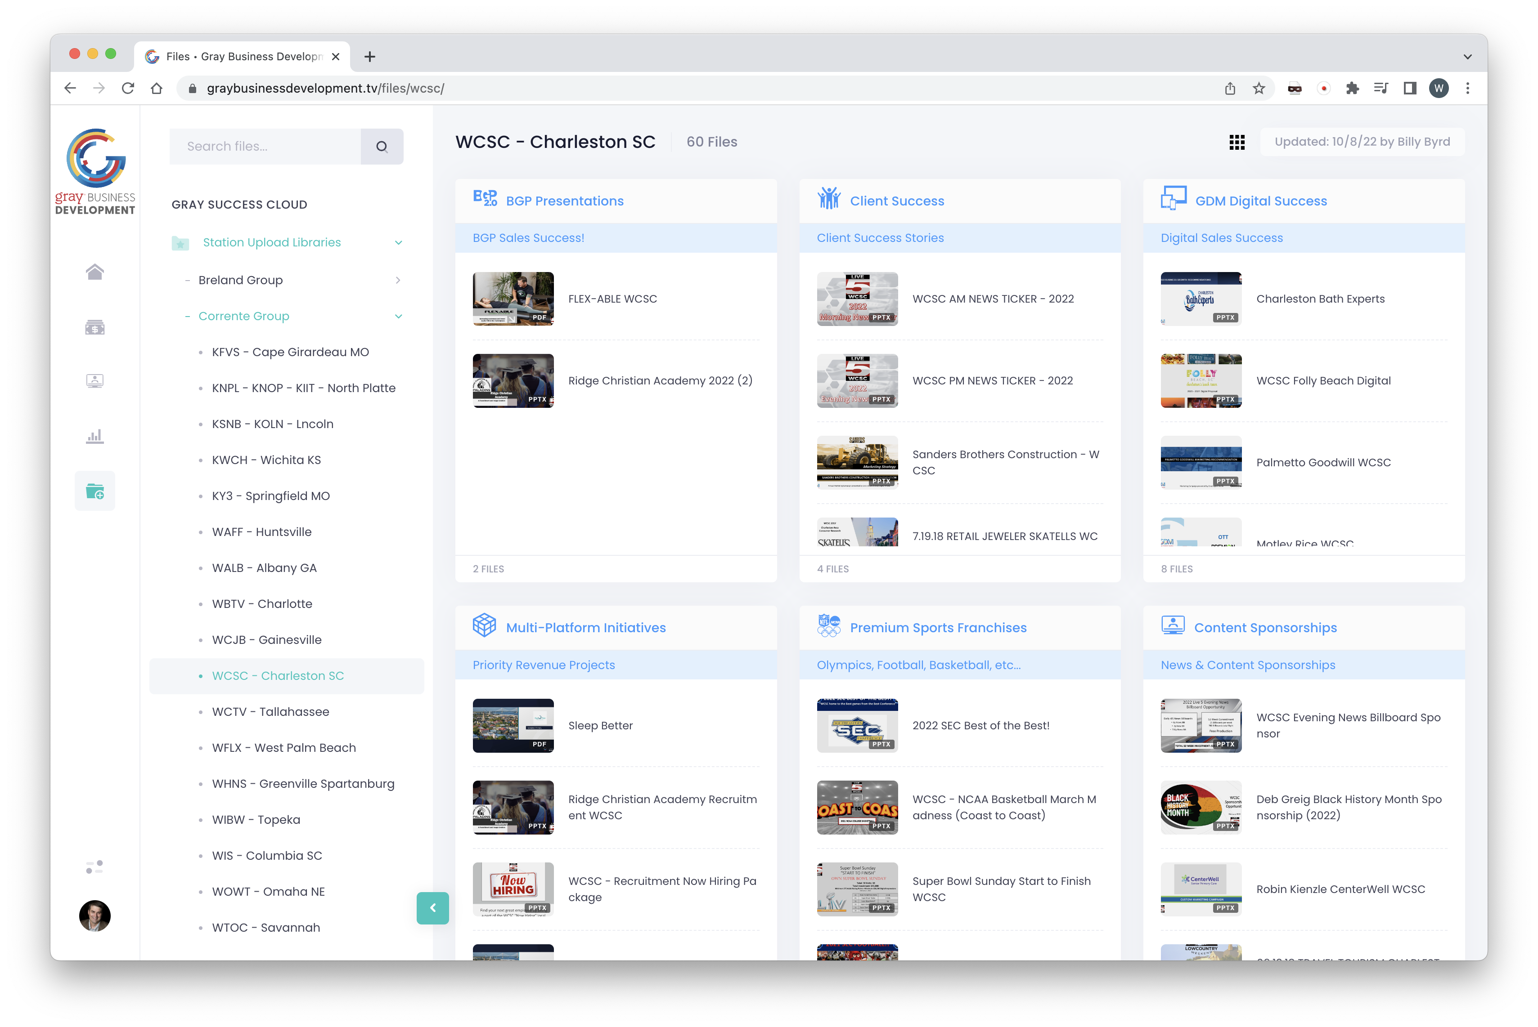Screen dimensions: 1538x1027
Task: Share this page from address bar
Action: (1230, 89)
